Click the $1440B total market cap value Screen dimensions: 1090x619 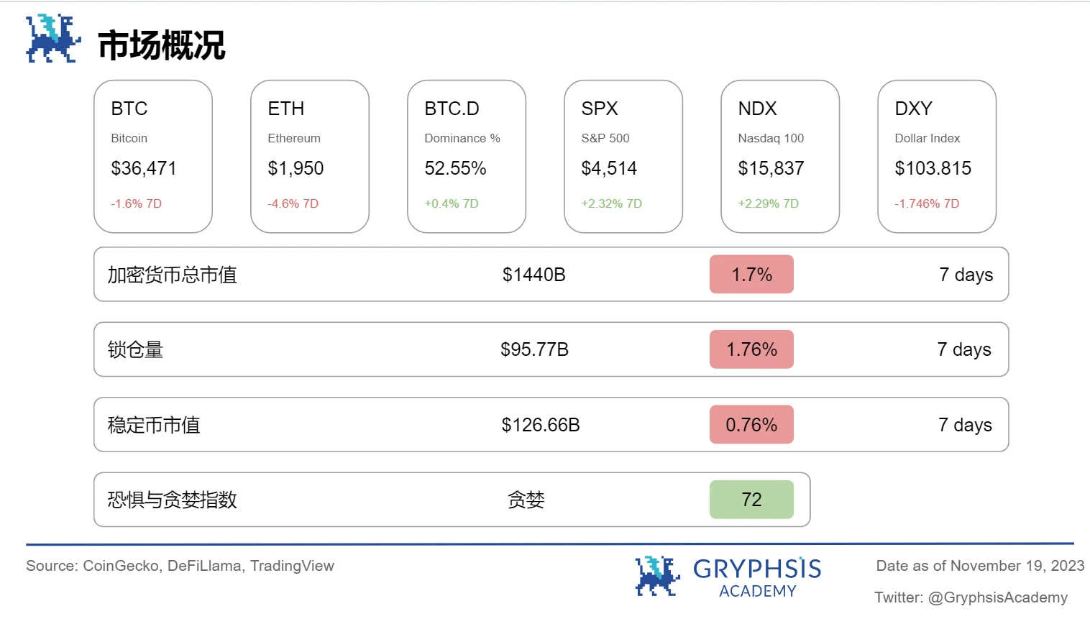point(533,275)
